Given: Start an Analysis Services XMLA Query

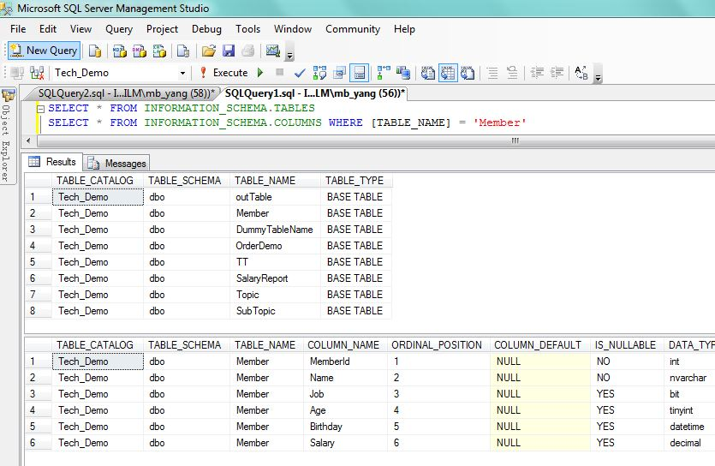Looking at the screenshot, I should (159, 51).
